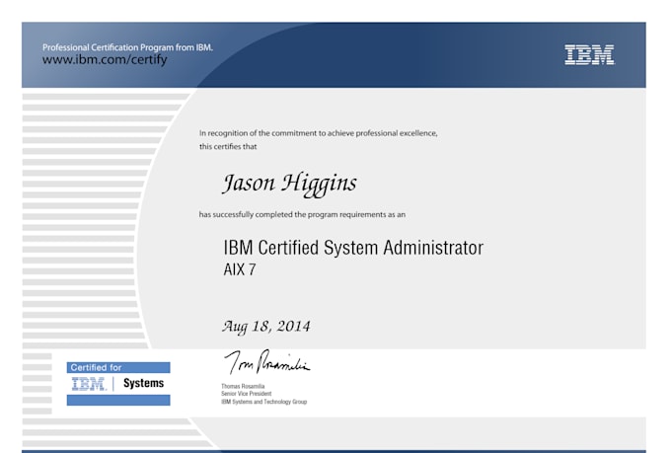671x453 pixels.
Task: Click 'IBM Certified System Administrator' title
Action: pos(353,248)
